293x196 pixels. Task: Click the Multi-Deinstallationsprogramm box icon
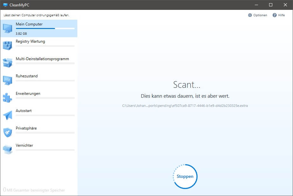pos(8,63)
